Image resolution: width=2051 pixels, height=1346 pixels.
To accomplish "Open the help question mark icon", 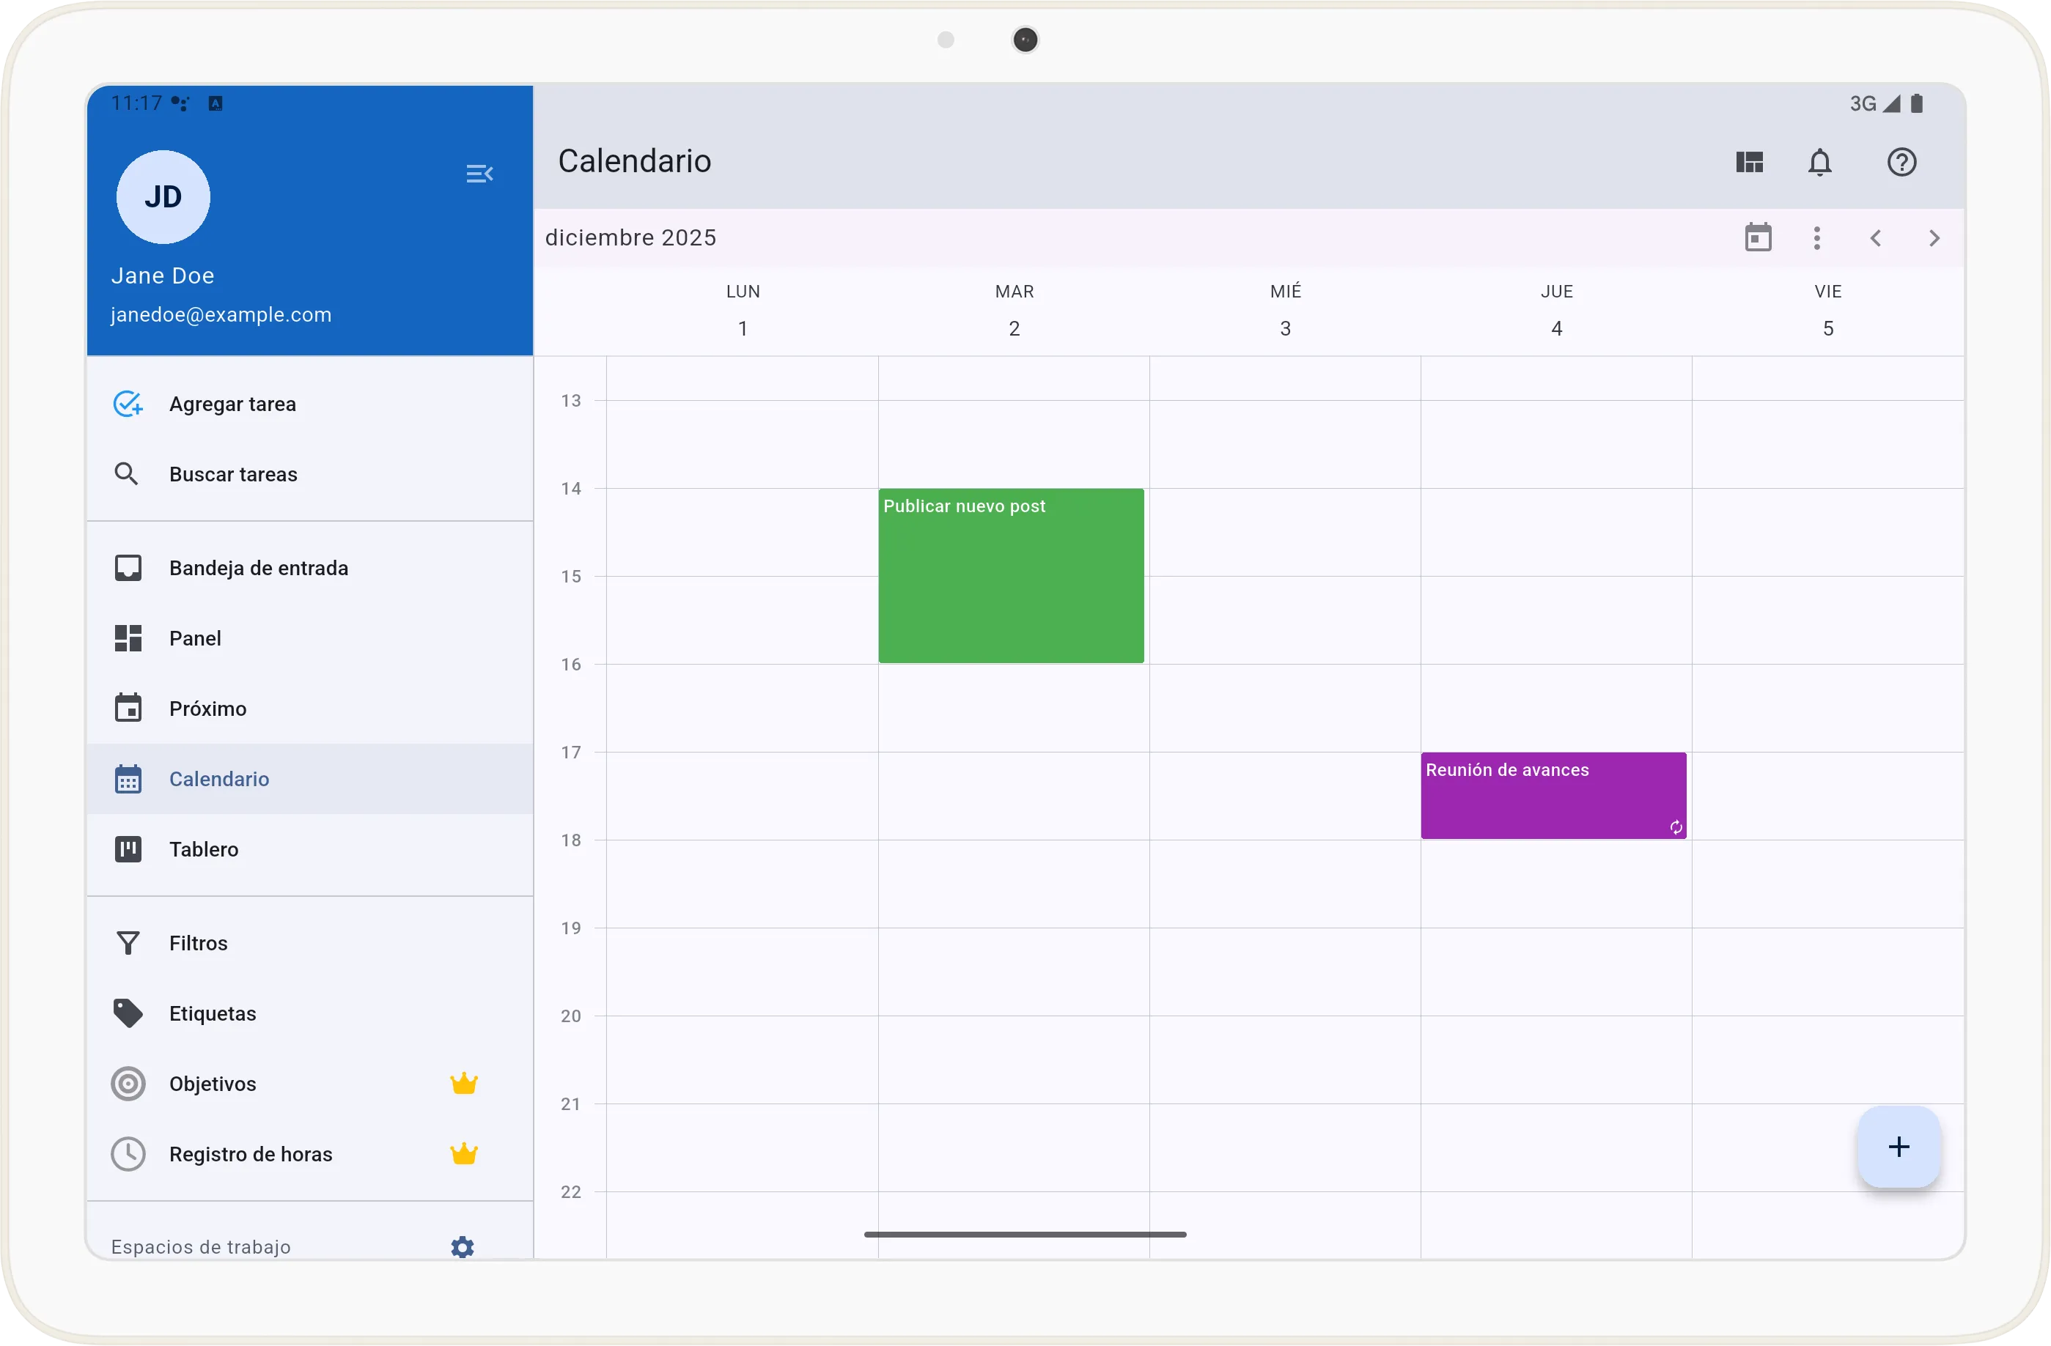I will (1901, 162).
